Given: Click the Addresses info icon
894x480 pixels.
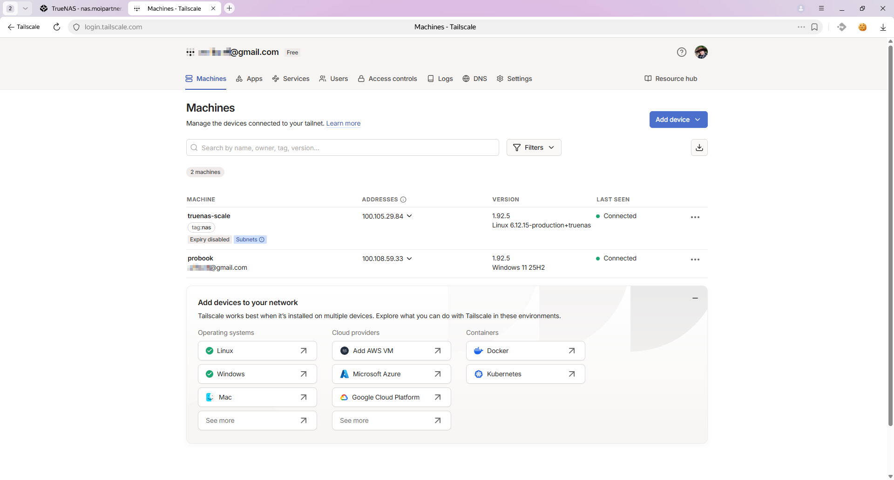Looking at the screenshot, I should pyautogui.click(x=403, y=200).
